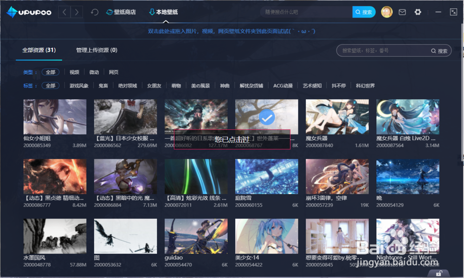This screenshot has height=278, width=464.
Task: Filter by tag ACG动漫
Action: click(283, 86)
